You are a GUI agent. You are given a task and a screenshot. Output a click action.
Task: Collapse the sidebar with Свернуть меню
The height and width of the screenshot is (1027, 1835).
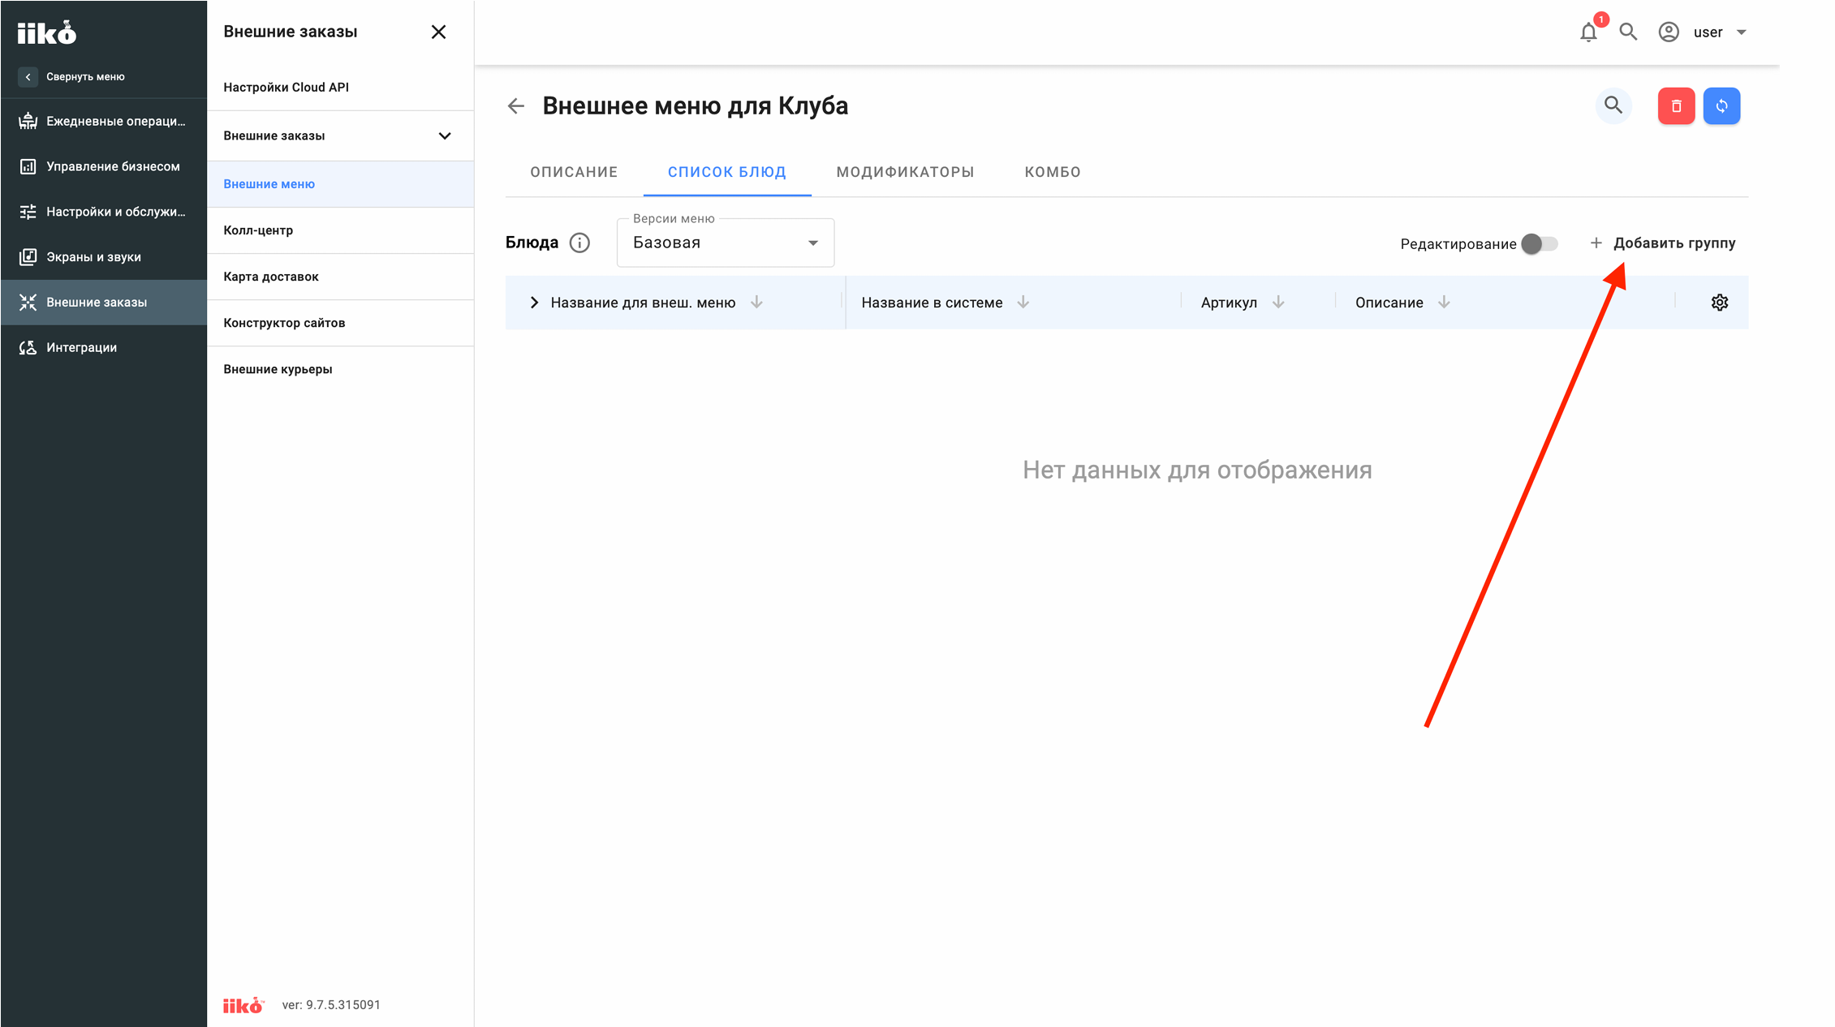click(72, 77)
